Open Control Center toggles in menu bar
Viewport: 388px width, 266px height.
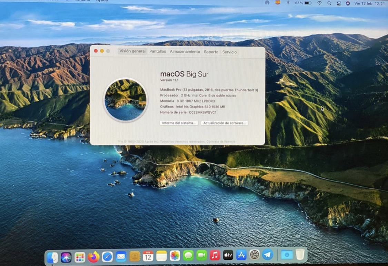pos(338,3)
